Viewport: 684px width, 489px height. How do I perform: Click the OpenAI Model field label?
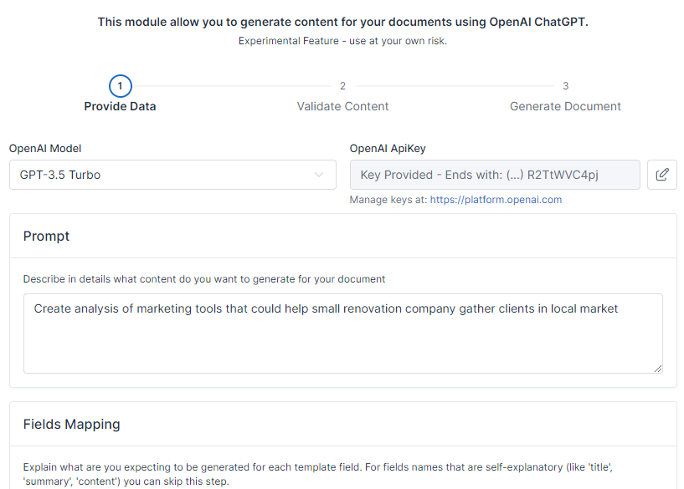pos(45,149)
